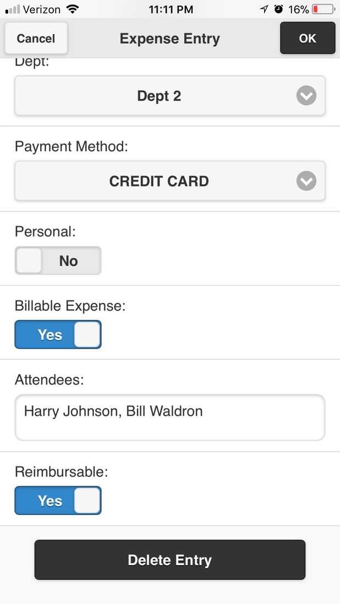
Task: Tap the time display in status bar
Action: (x=171, y=9)
